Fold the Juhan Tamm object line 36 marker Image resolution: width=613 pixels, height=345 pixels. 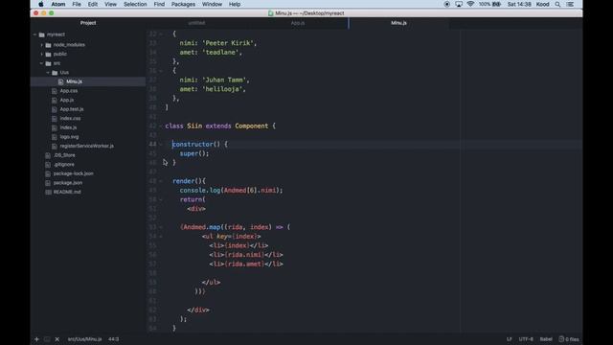pyautogui.click(x=161, y=71)
